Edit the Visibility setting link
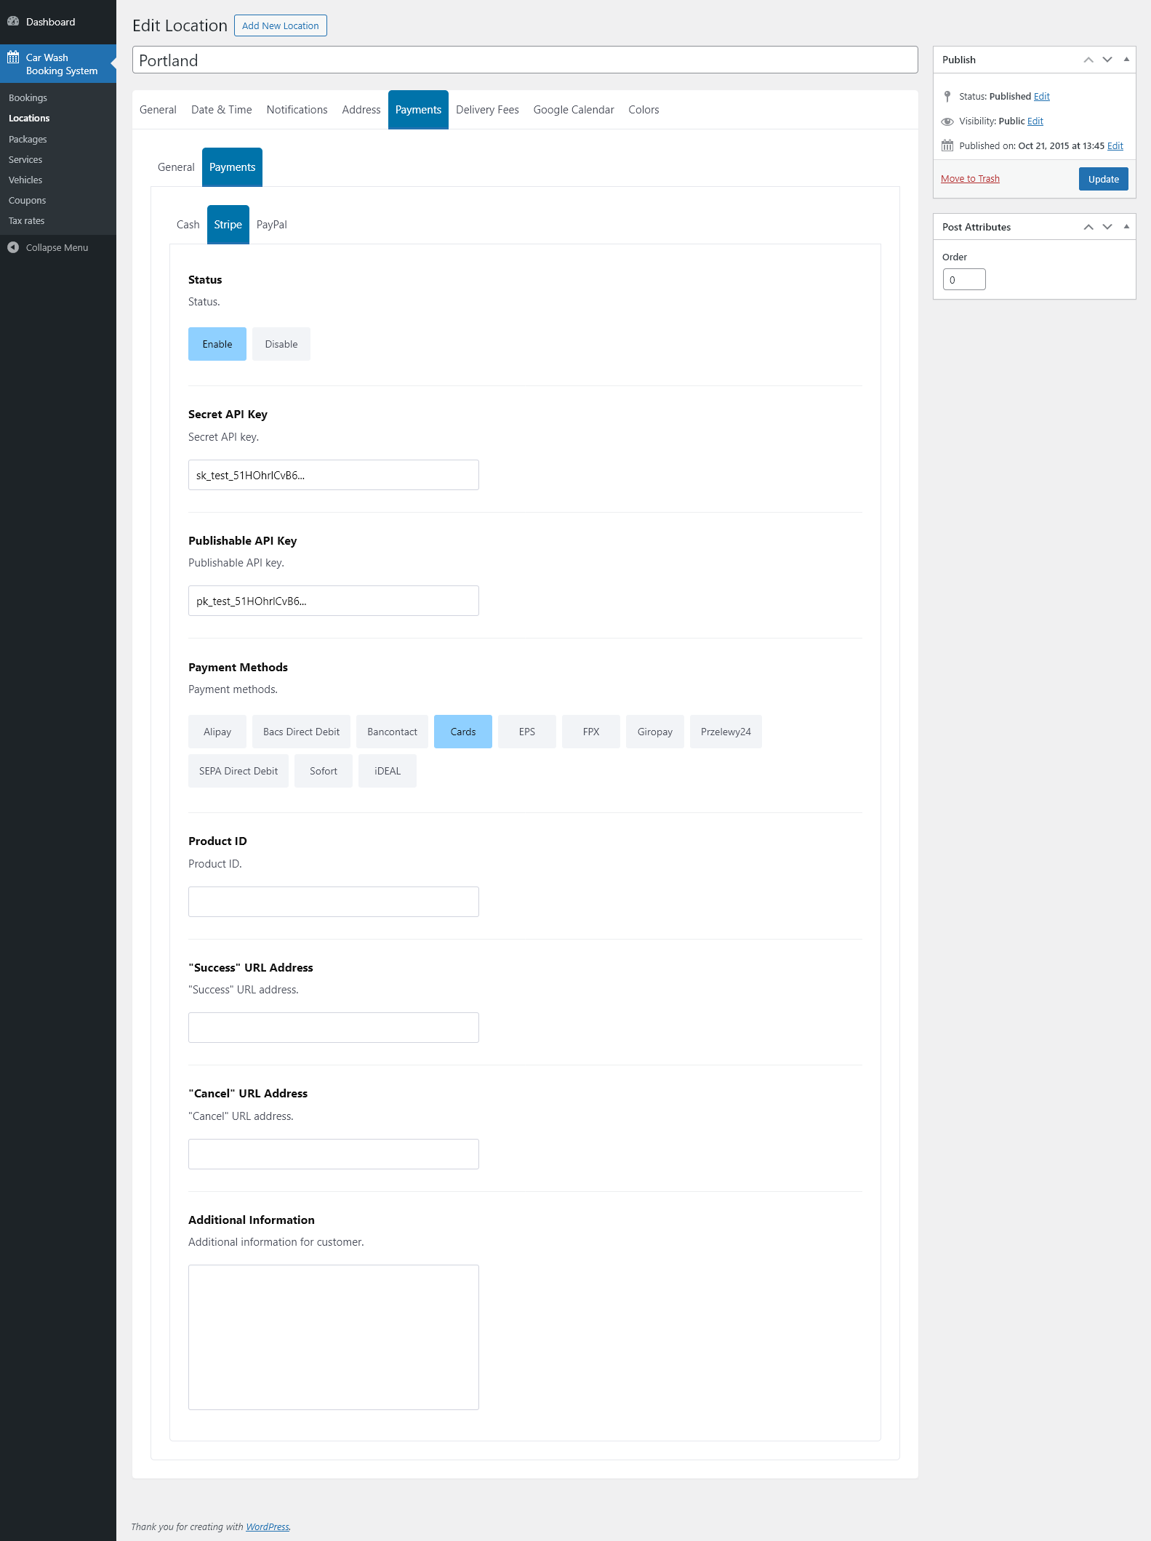This screenshot has height=1541, width=1151. (x=1035, y=121)
